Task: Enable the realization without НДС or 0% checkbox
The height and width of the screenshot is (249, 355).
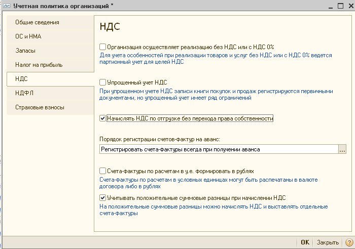Action: (102, 47)
